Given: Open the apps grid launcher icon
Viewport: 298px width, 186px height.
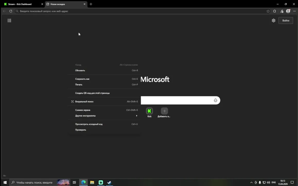Looking at the screenshot, I should click(x=9, y=20).
